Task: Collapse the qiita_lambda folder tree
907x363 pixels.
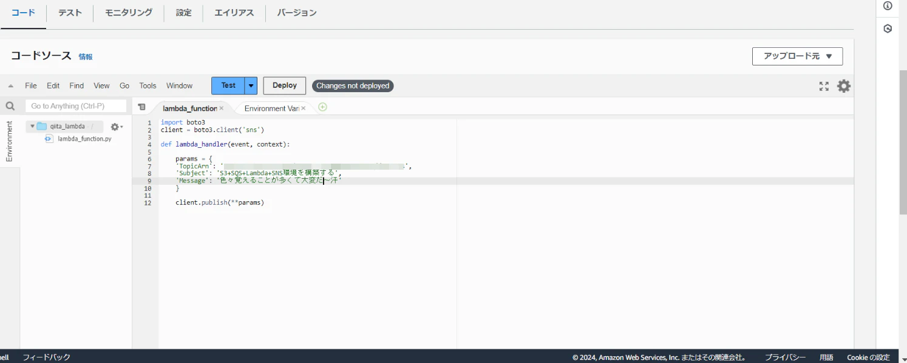Action: point(32,126)
